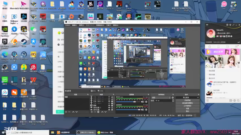The image size is (241, 135).
Task: Remove the selected scene with minus button
Action: 69,112
